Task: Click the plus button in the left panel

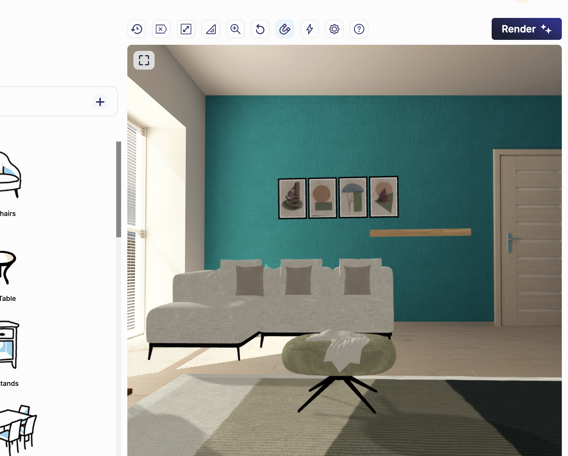Action: [100, 102]
